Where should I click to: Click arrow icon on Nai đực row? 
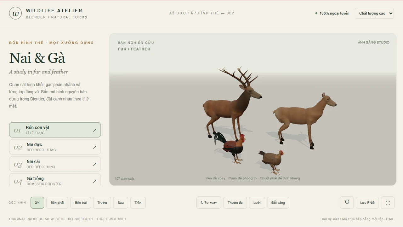pyautogui.click(x=94, y=147)
